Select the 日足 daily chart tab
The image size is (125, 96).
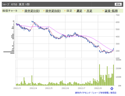coord(69,11)
